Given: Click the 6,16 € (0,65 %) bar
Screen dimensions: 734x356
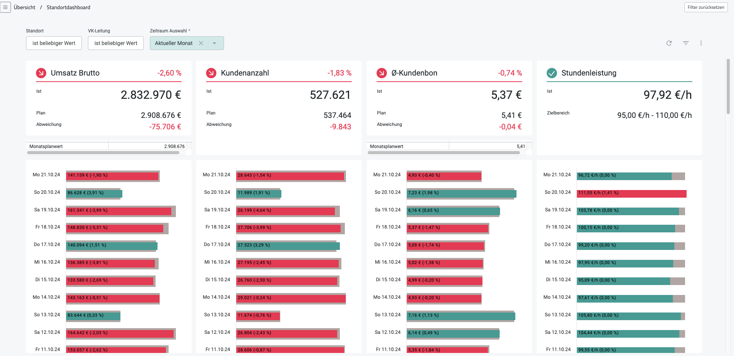Looking at the screenshot, I should click(453, 211).
